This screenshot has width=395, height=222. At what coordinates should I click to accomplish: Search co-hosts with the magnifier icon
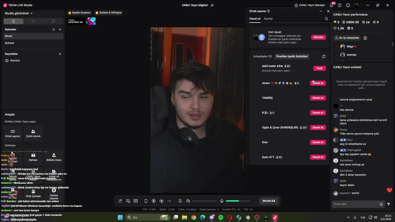[326, 19]
